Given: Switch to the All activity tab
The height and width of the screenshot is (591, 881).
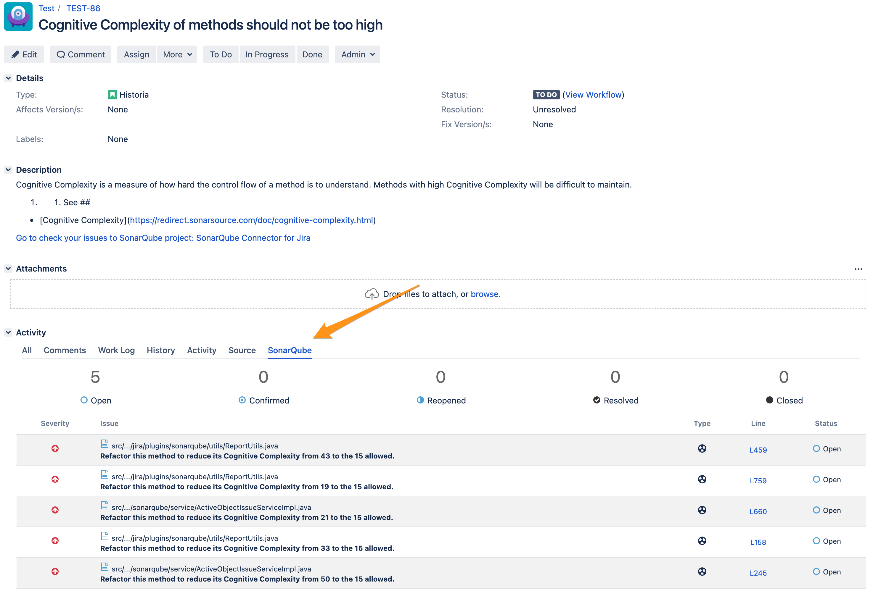Looking at the screenshot, I should (27, 350).
